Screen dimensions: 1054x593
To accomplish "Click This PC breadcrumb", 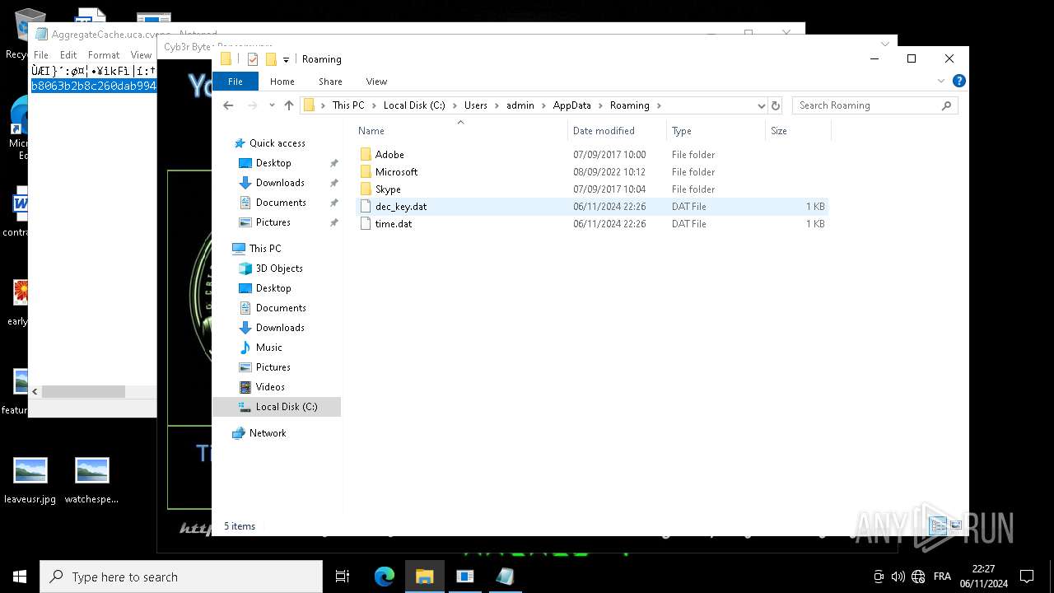I will 348,105.
